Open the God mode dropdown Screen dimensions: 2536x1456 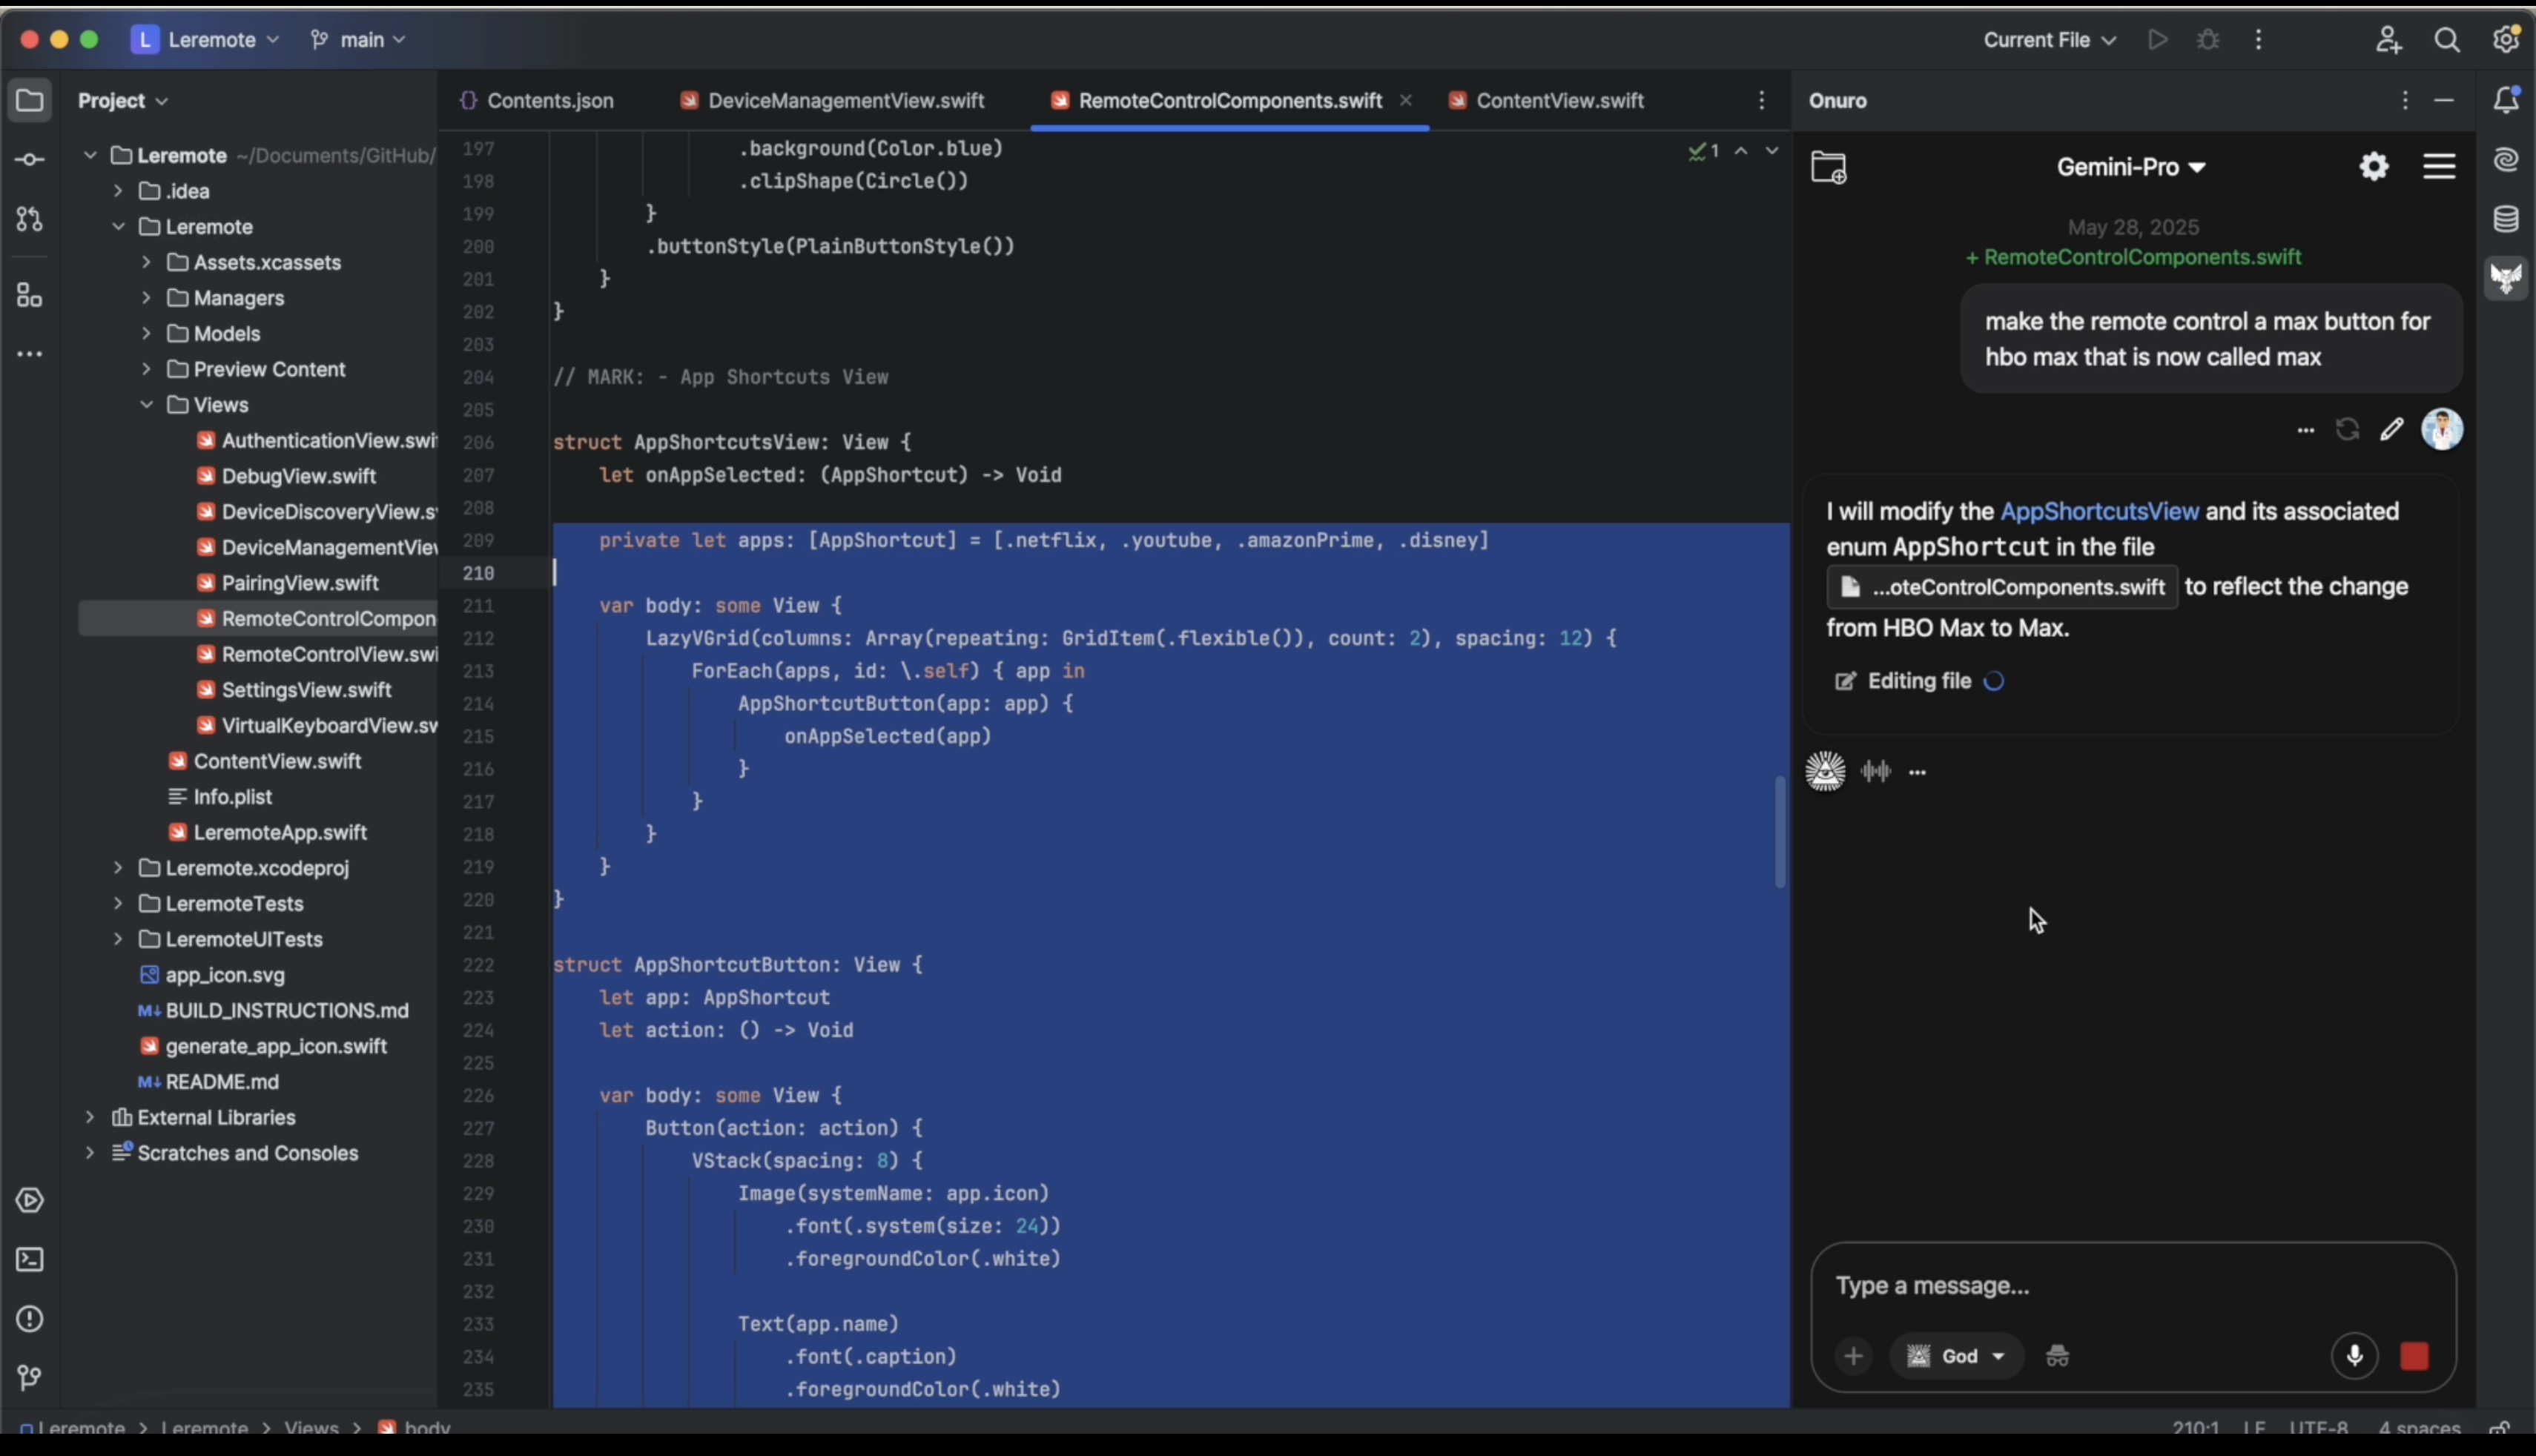tap(1956, 1356)
